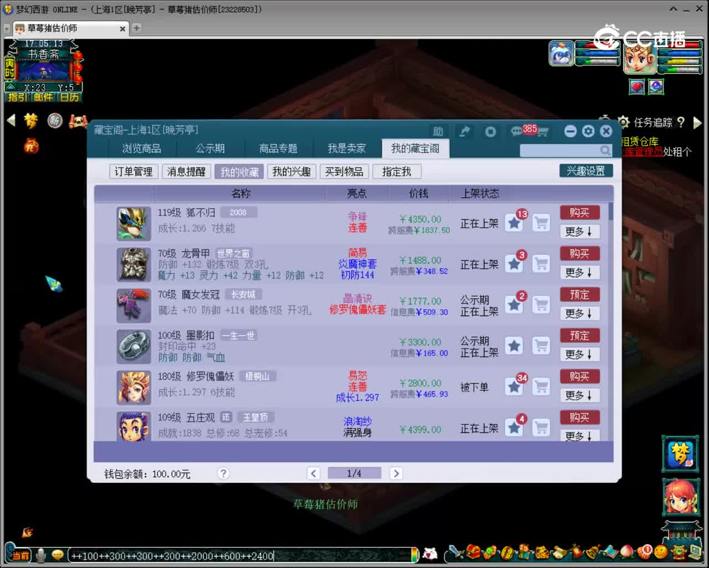Toggle the favorite star for 墨影扣
Viewport: 709px width, 568px height.
pos(515,345)
